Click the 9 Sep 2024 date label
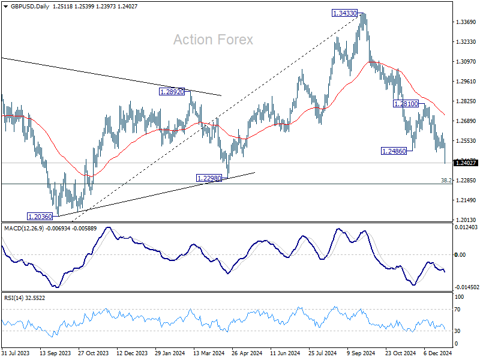 click(361, 353)
